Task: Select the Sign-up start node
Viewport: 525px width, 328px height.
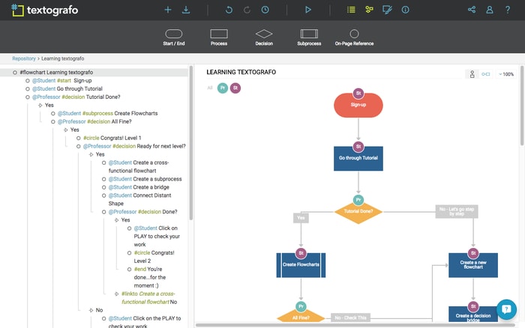Action: point(358,106)
